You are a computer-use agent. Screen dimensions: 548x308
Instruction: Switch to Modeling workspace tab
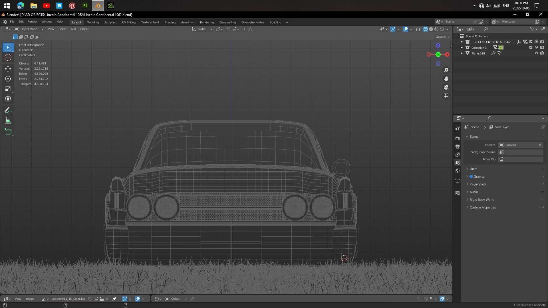(93, 22)
